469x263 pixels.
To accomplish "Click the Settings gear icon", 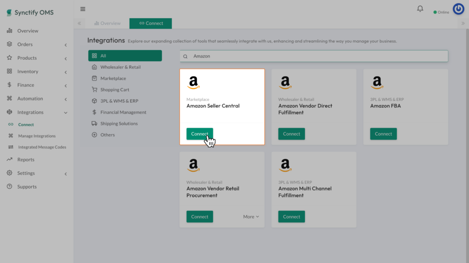I will (x=10, y=173).
